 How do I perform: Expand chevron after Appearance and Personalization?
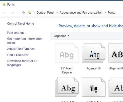coord(105,13)
